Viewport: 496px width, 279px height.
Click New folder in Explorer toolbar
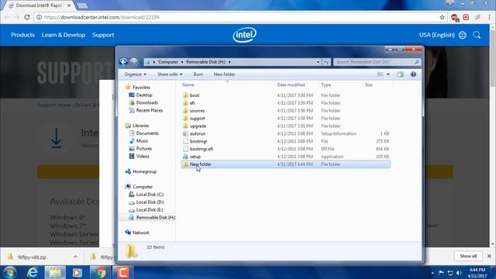(x=224, y=74)
